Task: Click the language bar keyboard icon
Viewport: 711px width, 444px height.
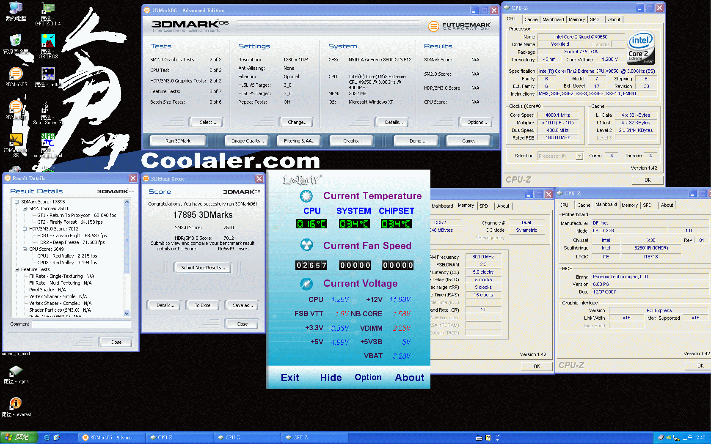Action: (x=479, y=438)
